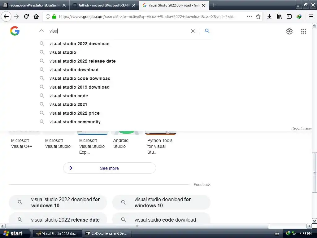Search visual studio download for windows 10
The height and width of the screenshot is (238, 317).
pos(161,202)
